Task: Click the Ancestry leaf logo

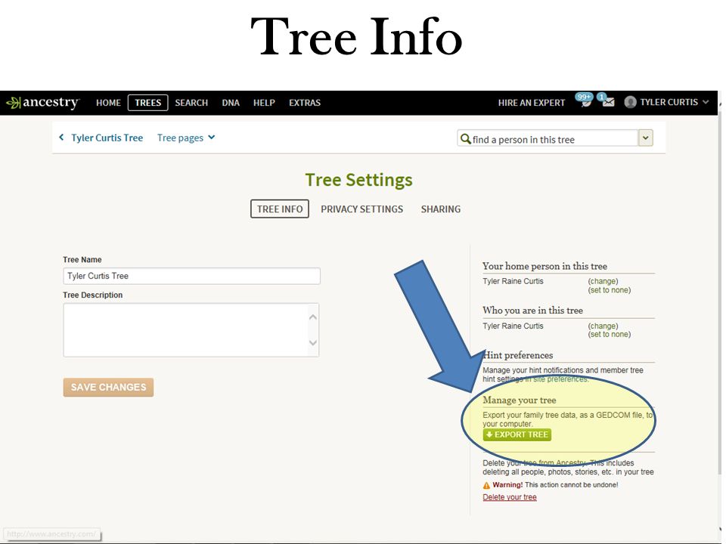Action: 14,103
